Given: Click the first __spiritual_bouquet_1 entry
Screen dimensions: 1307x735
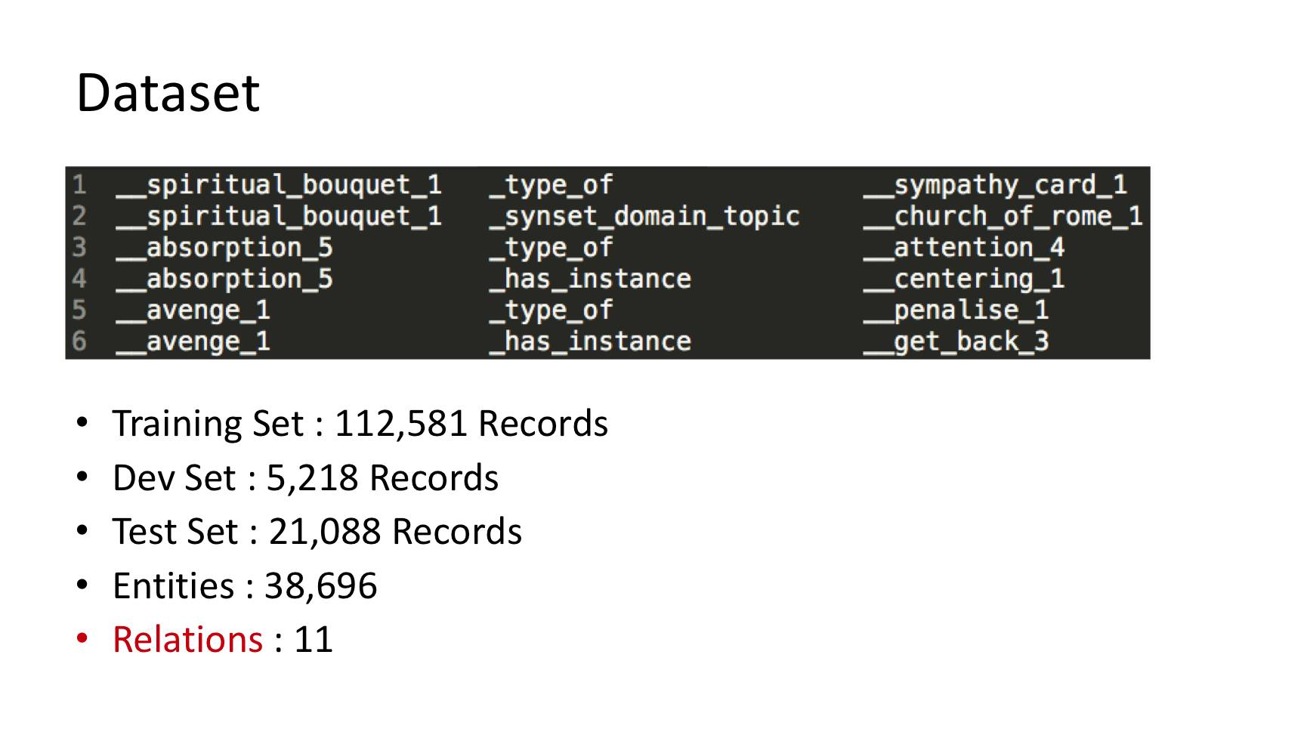Looking at the screenshot, I should (279, 185).
